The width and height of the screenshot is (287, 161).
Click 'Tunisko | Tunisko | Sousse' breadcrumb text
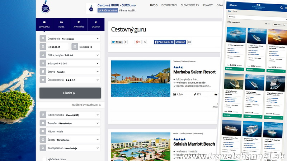[184, 62]
